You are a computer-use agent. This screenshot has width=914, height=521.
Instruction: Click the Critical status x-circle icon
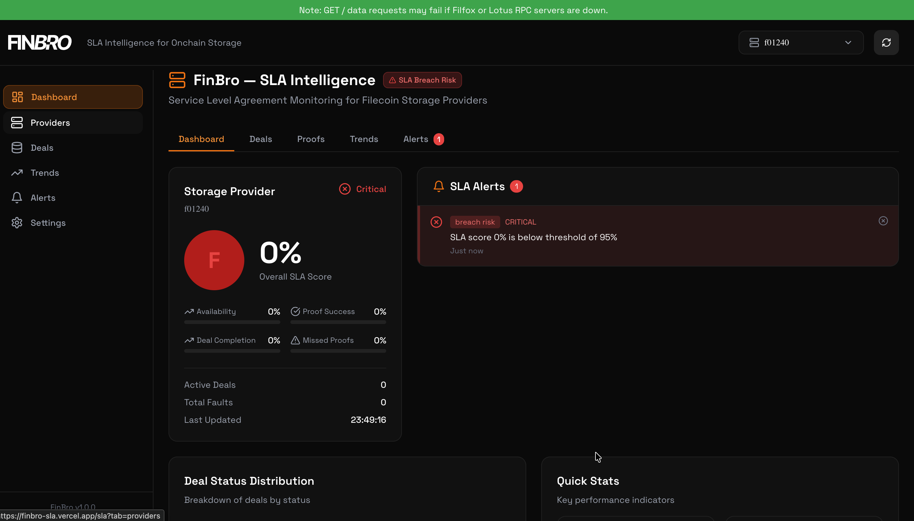pos(345,189)
